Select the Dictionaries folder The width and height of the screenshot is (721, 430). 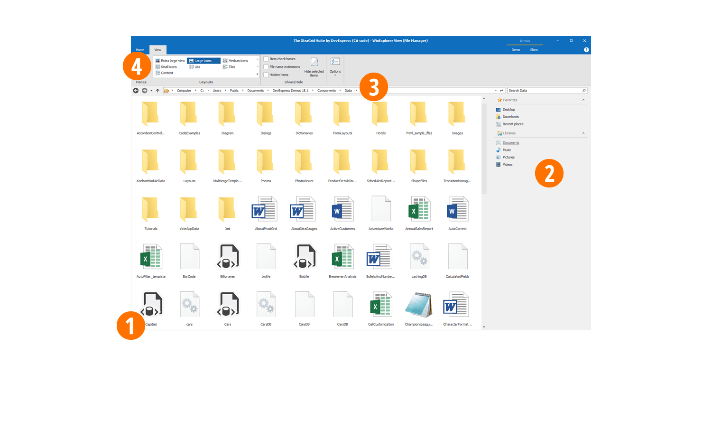click(x=304, y=114)
